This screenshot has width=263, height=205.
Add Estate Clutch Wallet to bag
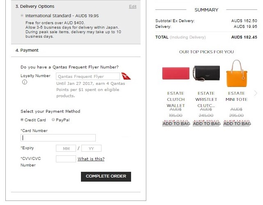[176, 123]
